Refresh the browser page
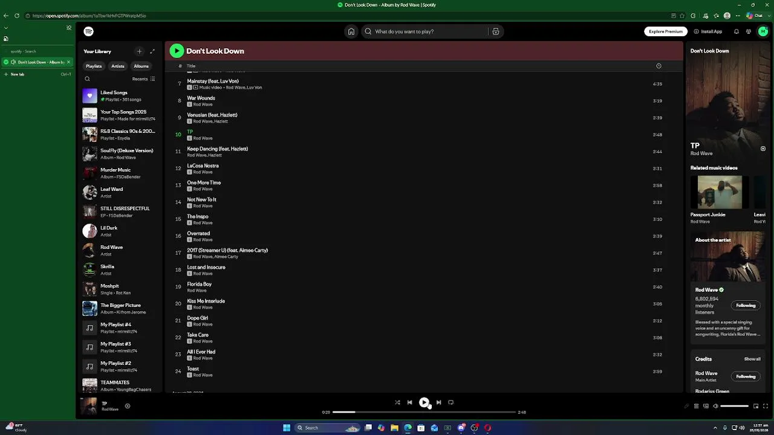Image resolution: width=774 pixels, height=435 pixels. click(x=16, y=16)
